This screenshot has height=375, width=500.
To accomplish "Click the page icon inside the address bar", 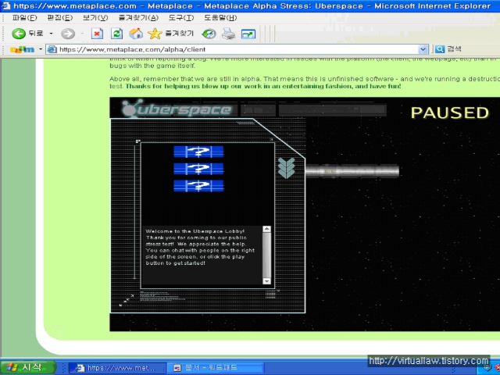I will pyautogui.click(x=52, y=49).
